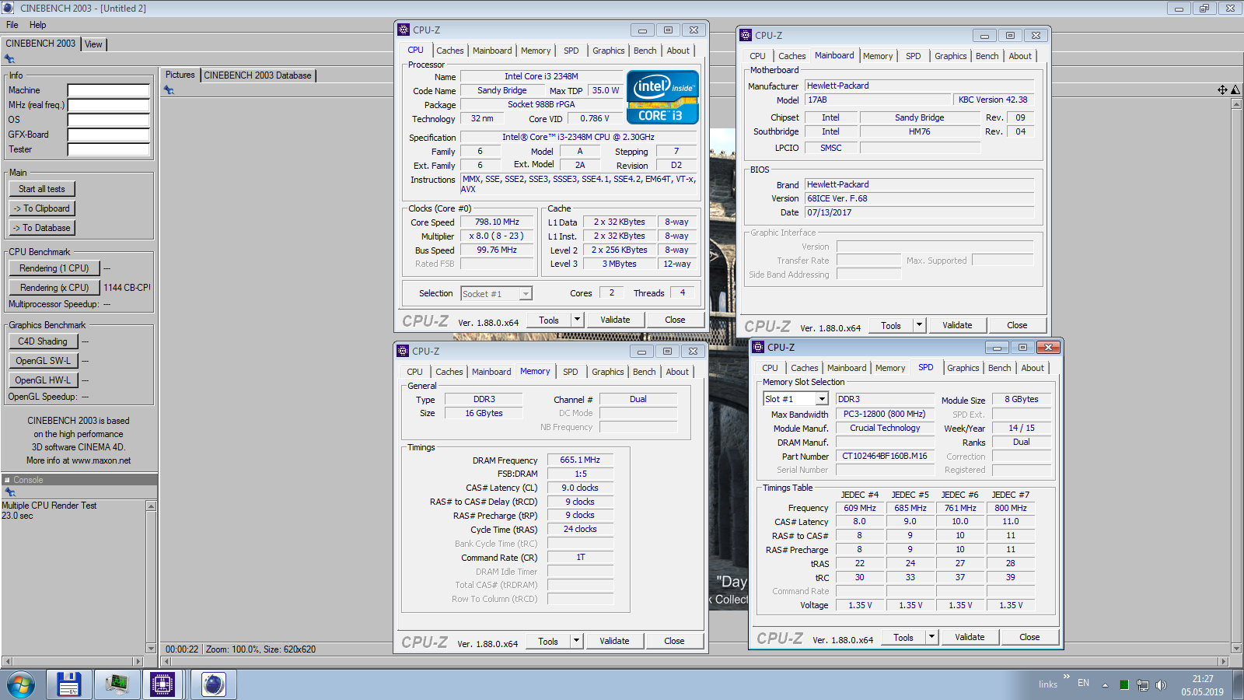Click the floppy disk icon in the taskbar
Image resolution: width=1244 pixels, height=700 pixels.
point(69,684)
